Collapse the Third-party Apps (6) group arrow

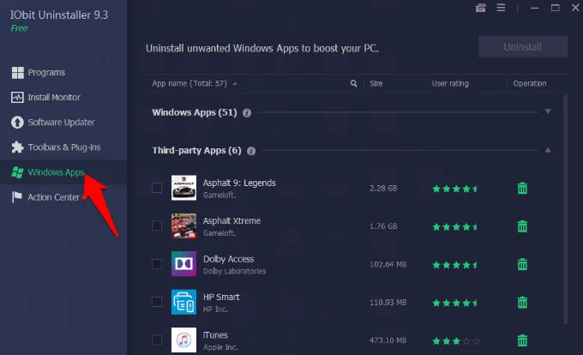tap(548, 150)
